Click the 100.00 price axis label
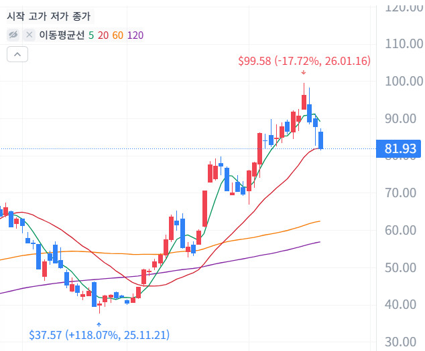This screenshot has height=351, width=425. pos(401,81)
